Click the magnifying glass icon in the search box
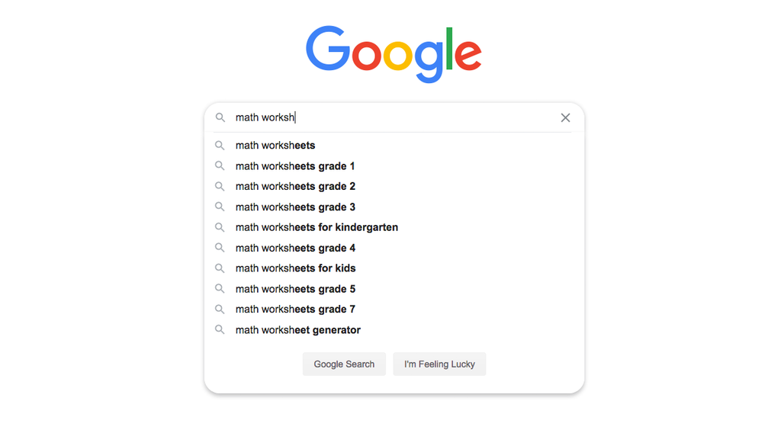This screenshot has width=781, height=446. [x=220, y=117]
